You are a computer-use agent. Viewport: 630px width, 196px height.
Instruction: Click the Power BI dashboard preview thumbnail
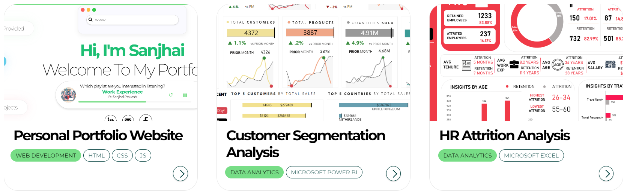[313, 62]
